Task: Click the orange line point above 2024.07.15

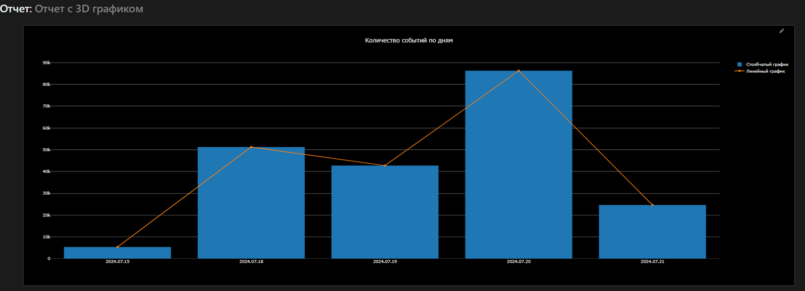Action: [118, 247]
